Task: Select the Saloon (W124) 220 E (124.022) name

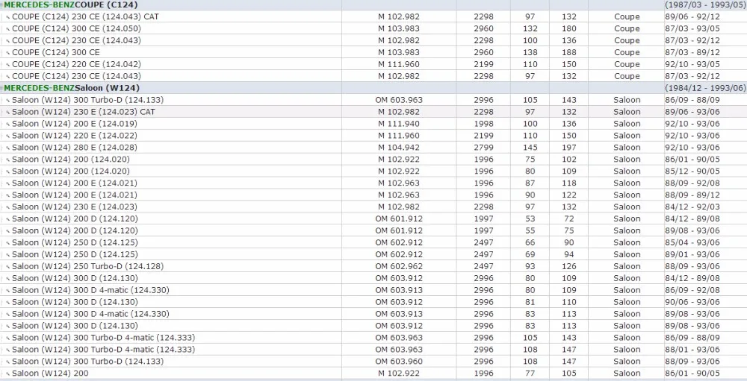Action: click(74, 136)
